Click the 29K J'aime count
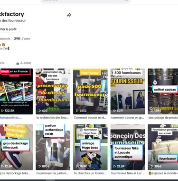Screen dimensions: 178x181 click(x=22, y=39)
